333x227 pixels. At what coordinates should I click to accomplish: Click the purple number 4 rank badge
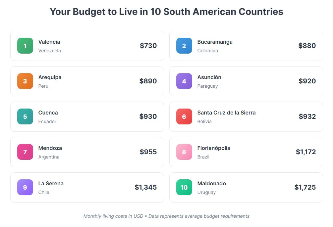pyautogui.click(x=184, y=81)
